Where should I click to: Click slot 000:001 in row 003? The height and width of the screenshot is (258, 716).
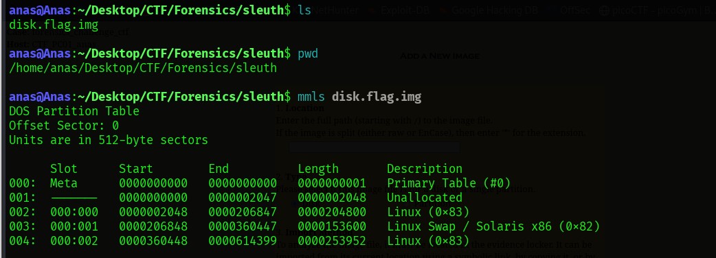click(x=74, y=226)
